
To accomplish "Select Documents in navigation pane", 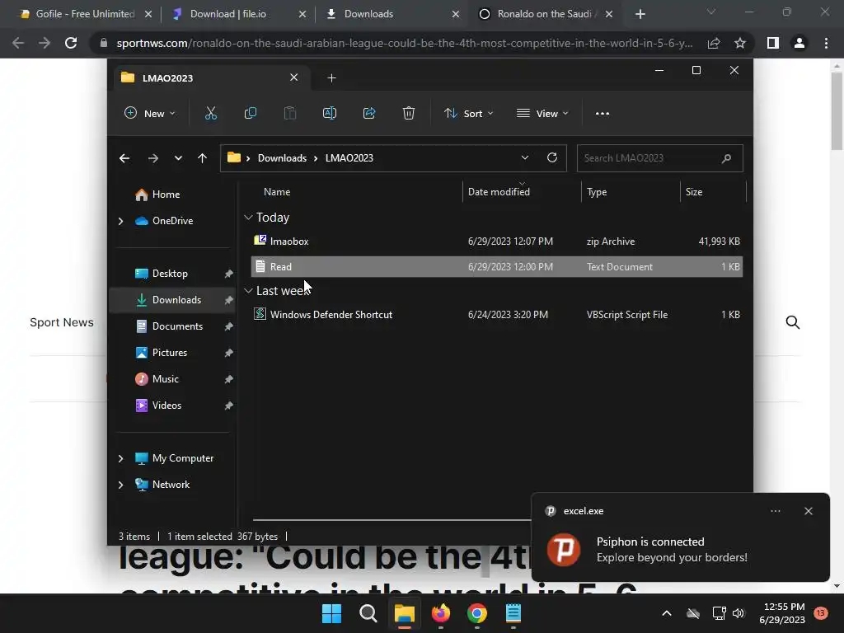I will coord(177,326).
